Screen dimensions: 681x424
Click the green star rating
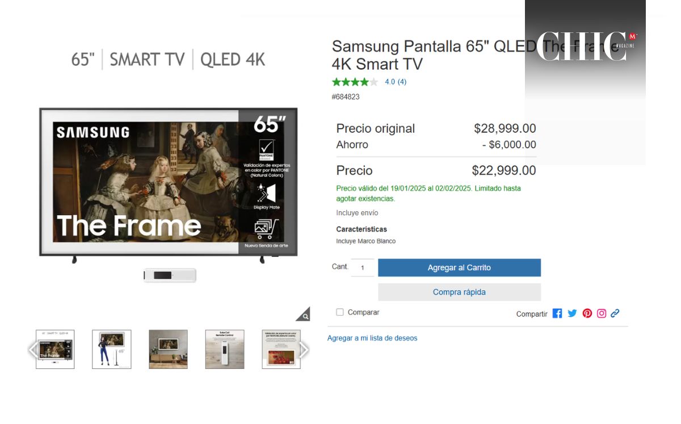[355, 82]
